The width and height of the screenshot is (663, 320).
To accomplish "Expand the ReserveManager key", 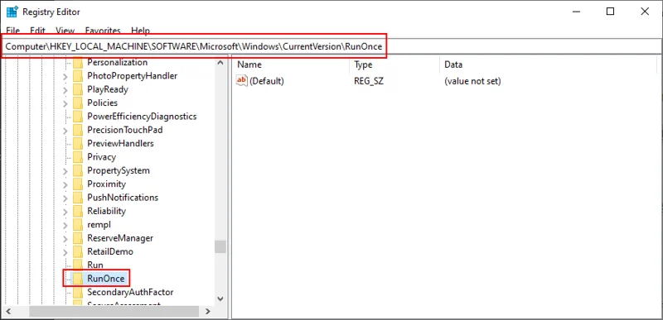I will [x=65, y=238].
